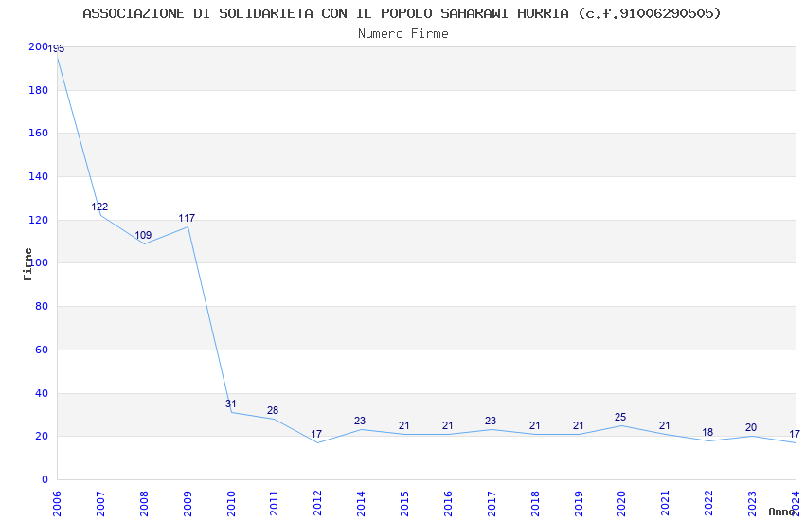Click x-axis year 2007
805x521 pixels.
[100, 504]
